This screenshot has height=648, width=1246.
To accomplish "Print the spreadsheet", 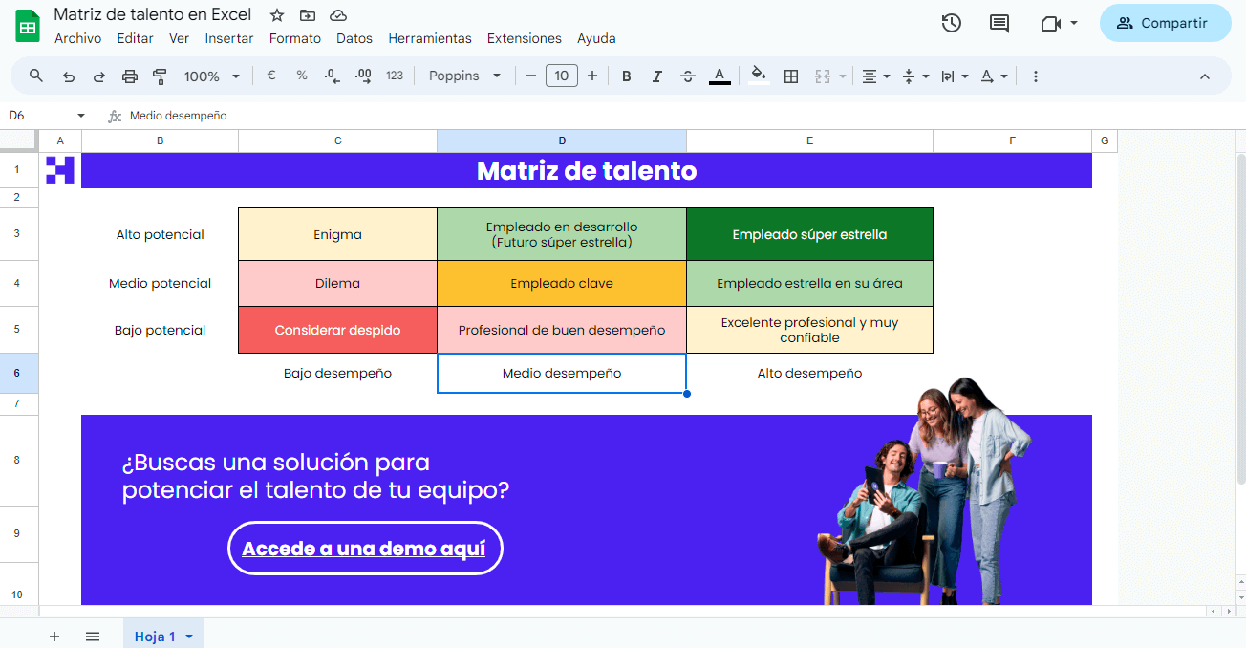I will coord(129,76).
